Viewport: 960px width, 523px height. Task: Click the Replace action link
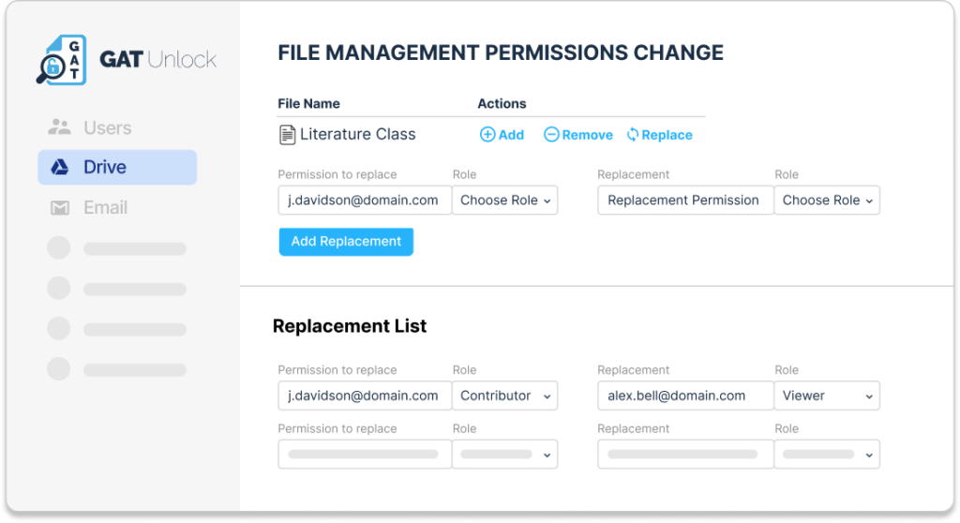pyautogui.click(x=667, y=135)
